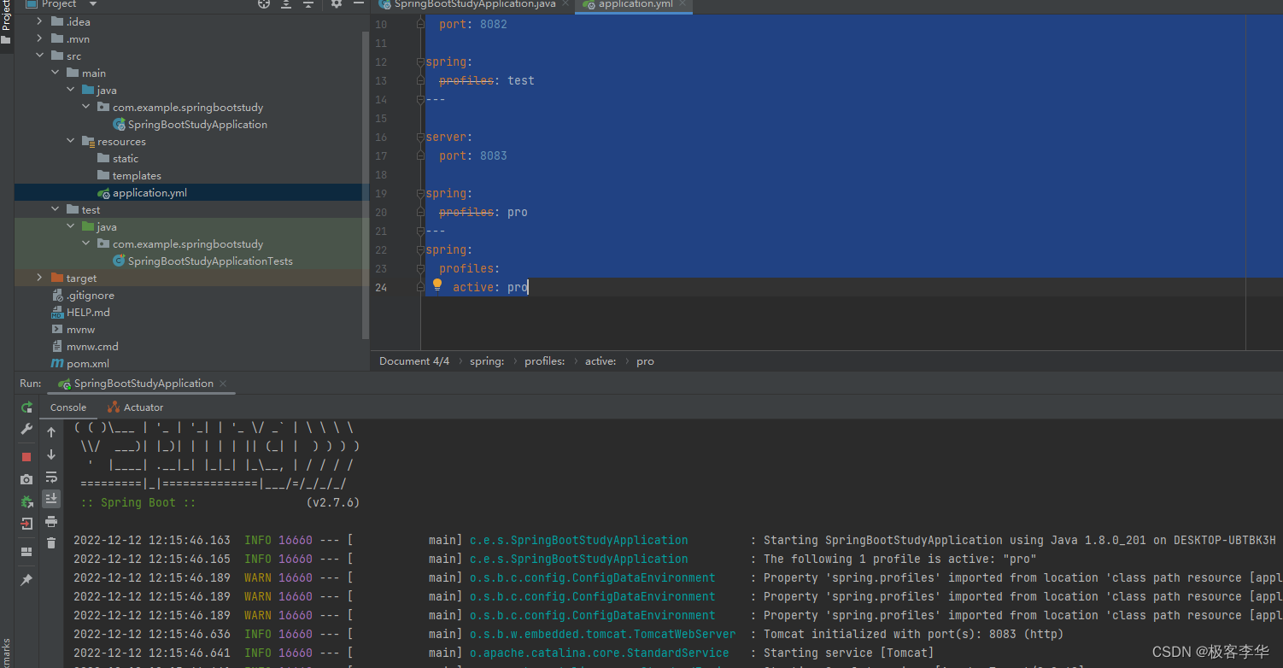Click 'port: 8083' on line 17
This screenshot has width=1283, height=668.
point(473,155)
